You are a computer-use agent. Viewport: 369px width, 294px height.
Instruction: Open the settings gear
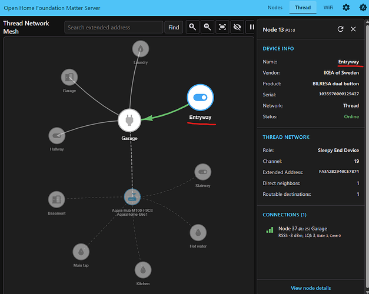coord(346,8)
